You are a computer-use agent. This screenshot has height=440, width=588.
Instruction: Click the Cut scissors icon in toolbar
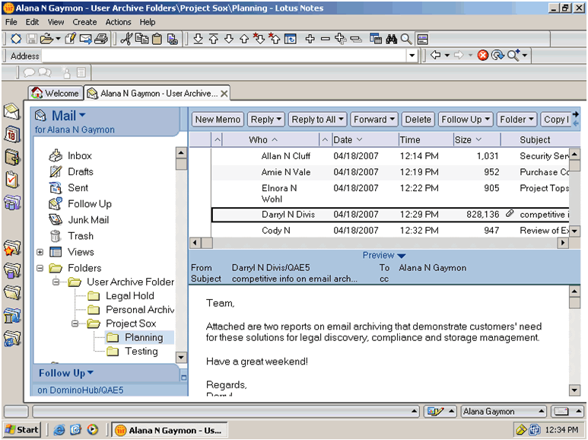pos(126,39)
